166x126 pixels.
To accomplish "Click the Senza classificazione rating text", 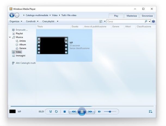I will click(79, 48).
